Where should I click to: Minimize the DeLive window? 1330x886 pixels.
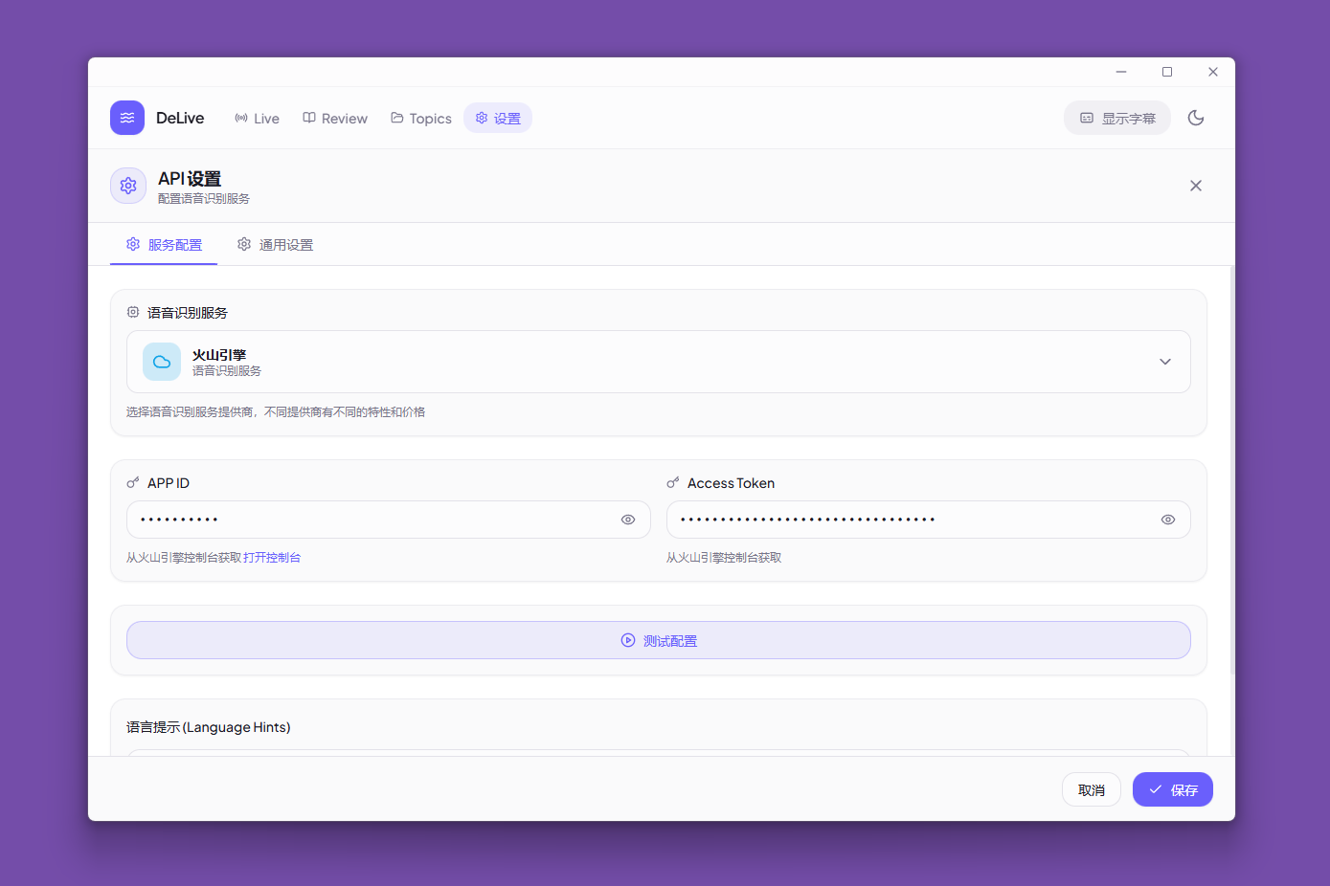point(1121,72)
